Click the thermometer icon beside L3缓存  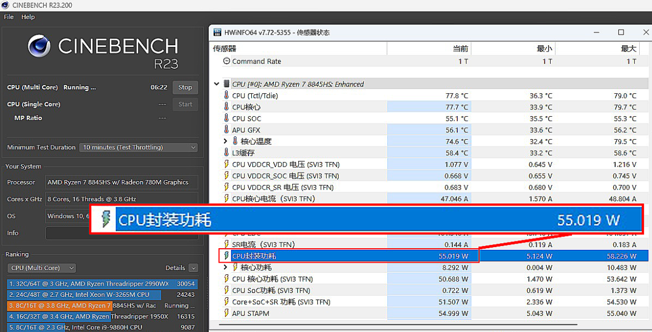(227, 153)
